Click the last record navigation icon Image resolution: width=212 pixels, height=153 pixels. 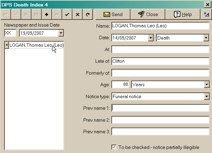click(x=36, y=14)
